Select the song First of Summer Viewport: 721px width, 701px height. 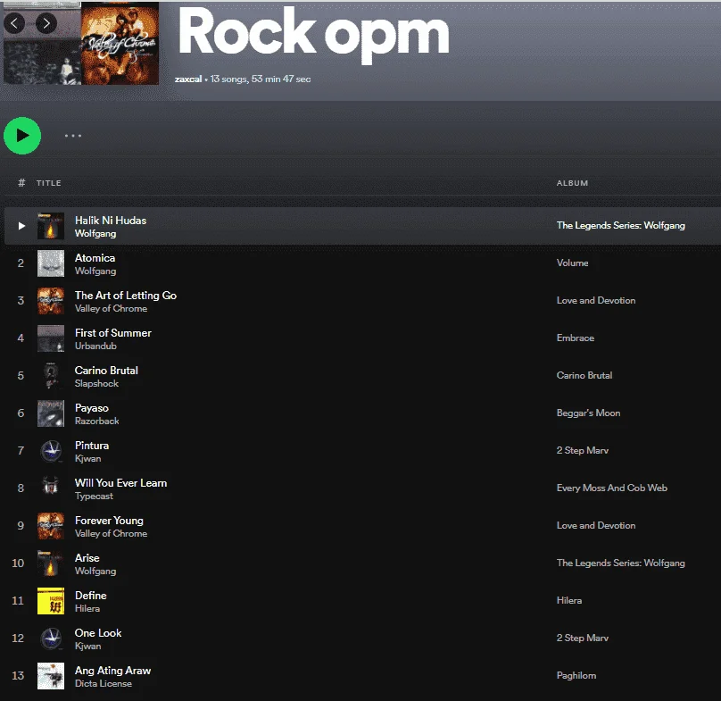click(113, 333)
